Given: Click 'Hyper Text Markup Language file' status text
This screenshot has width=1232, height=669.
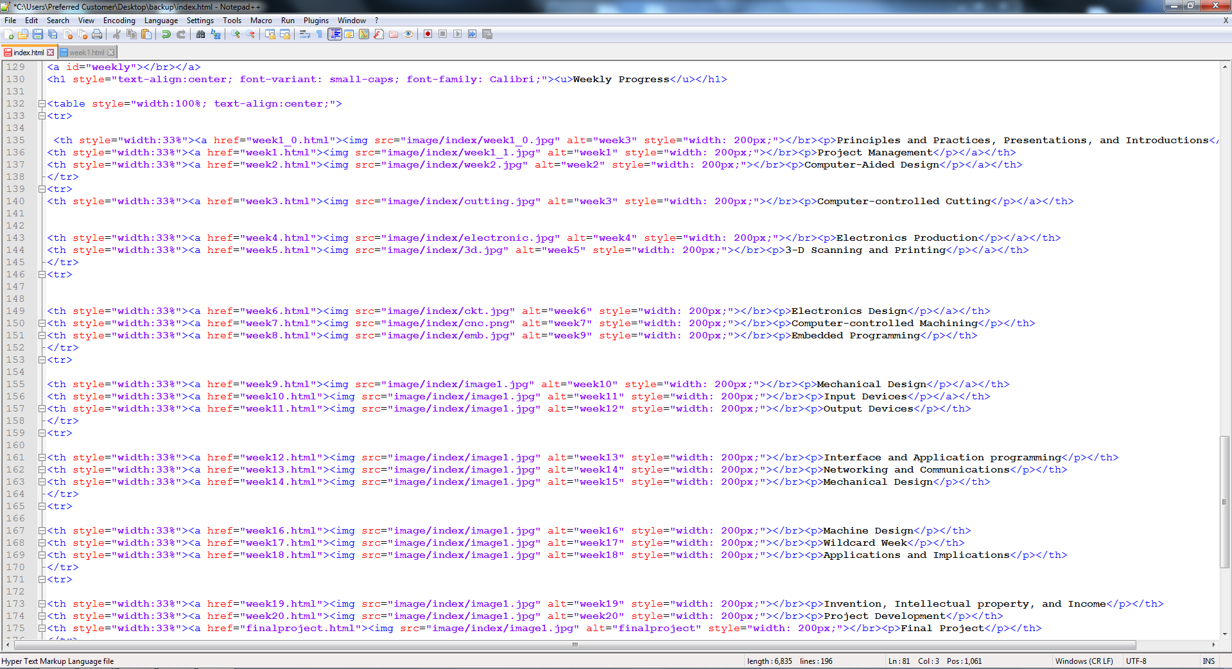Looking at the screenshot, I should 58,661.
